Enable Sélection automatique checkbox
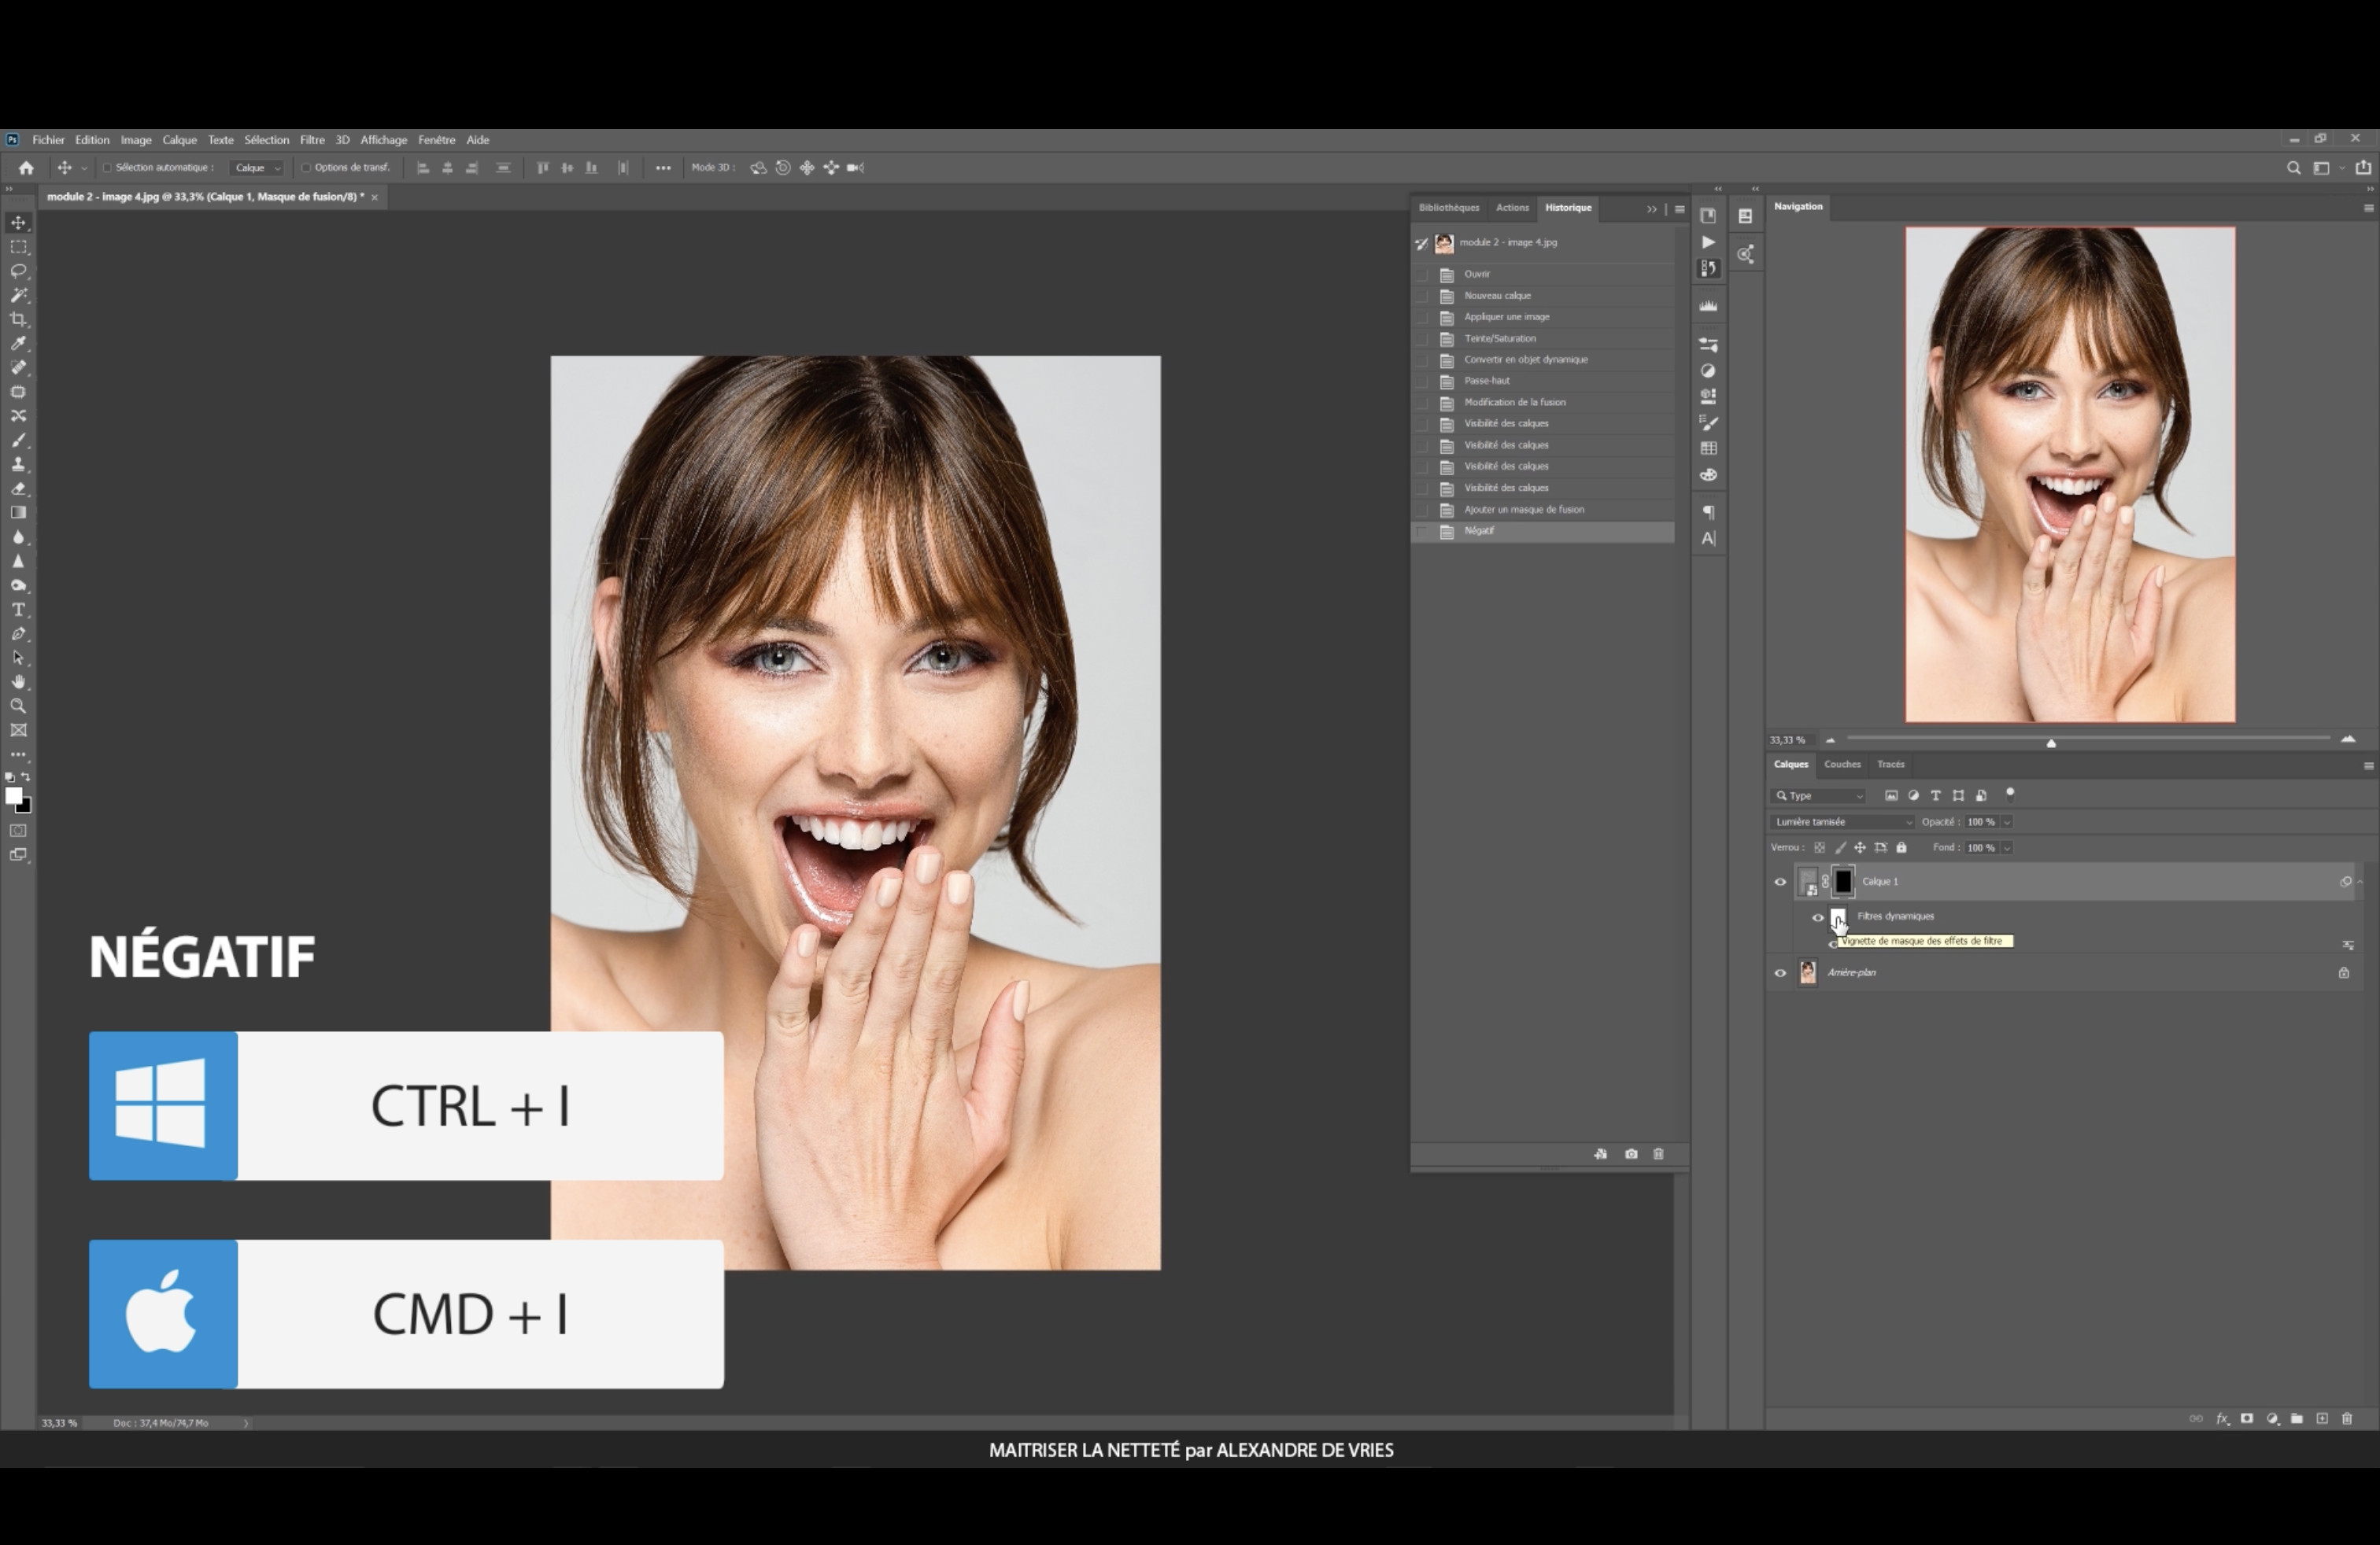 (107, 168)
